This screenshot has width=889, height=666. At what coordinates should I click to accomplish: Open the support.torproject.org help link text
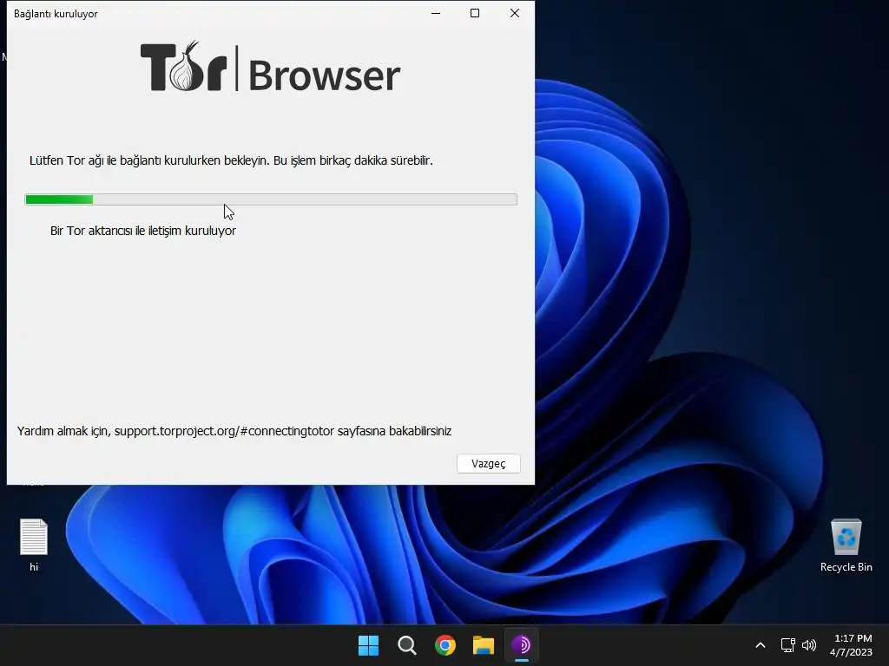(224, 431)
